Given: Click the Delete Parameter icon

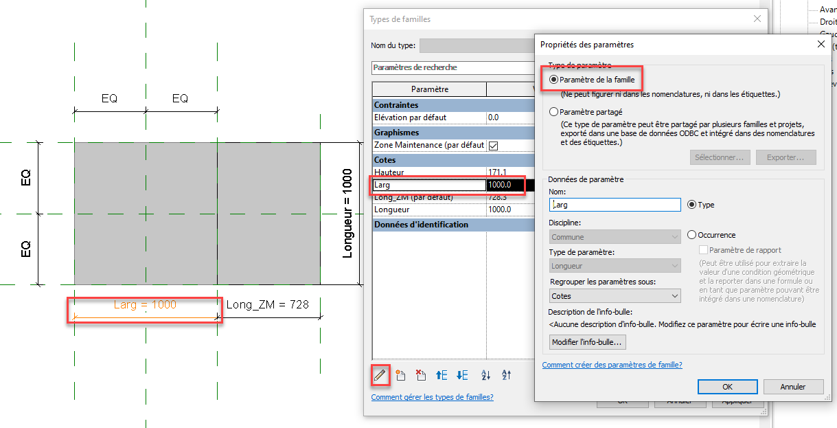Looking at the screenshot, I should (421, 375).
